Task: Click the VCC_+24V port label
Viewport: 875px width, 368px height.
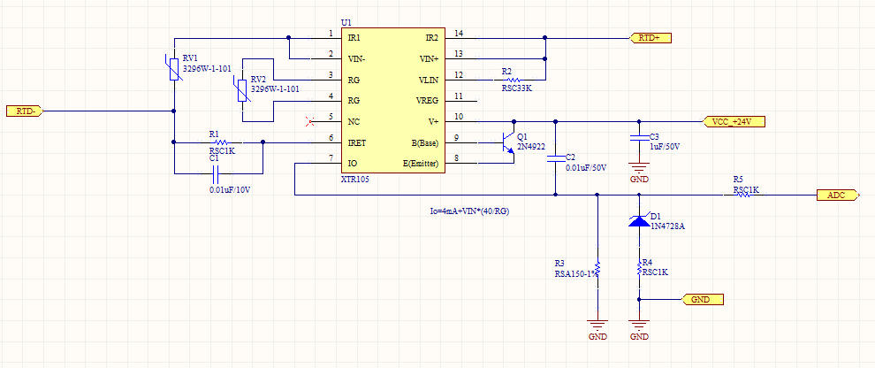Action: coord(732,122)
